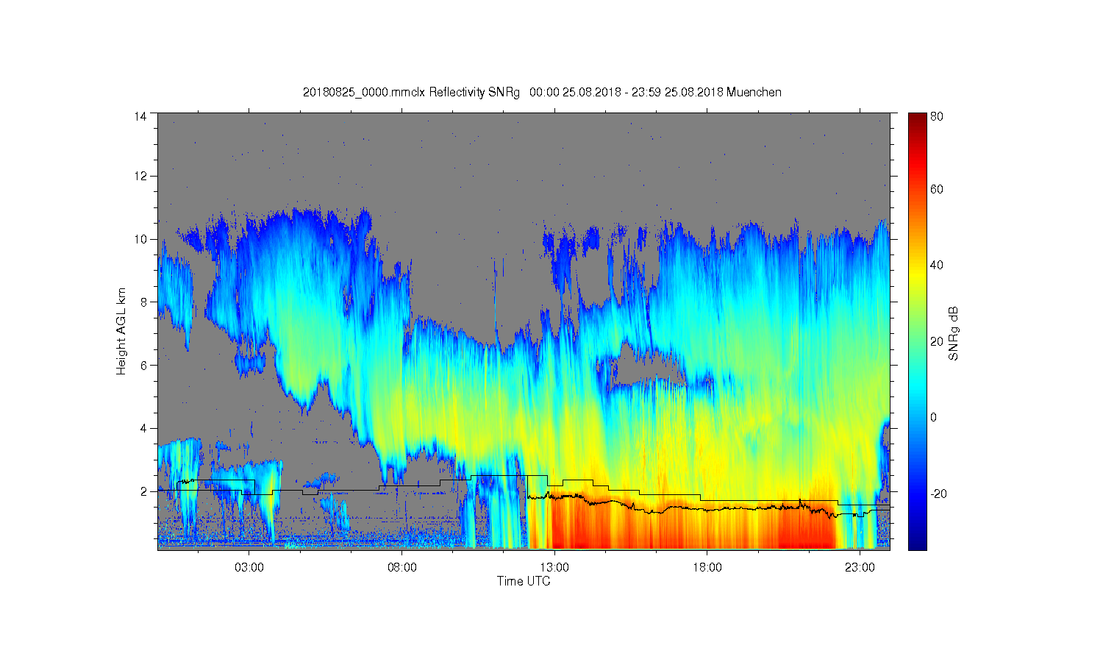This screenshot has height=662, width=1103.
Task: Select the 18:00 time tick label
Action: 707,568
